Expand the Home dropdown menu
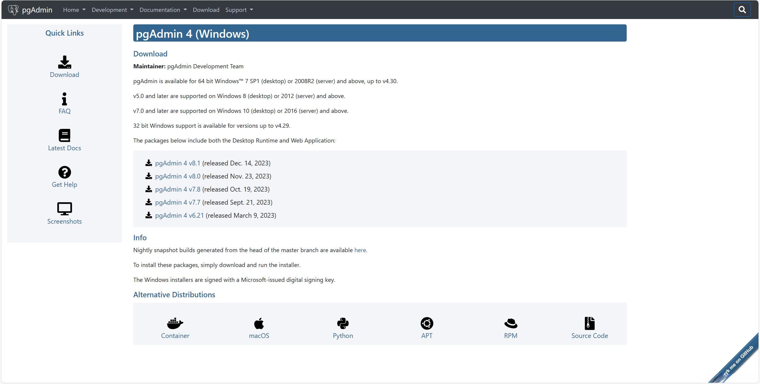The height and width of the screenshot is (384, 760). tap(74, 10)
